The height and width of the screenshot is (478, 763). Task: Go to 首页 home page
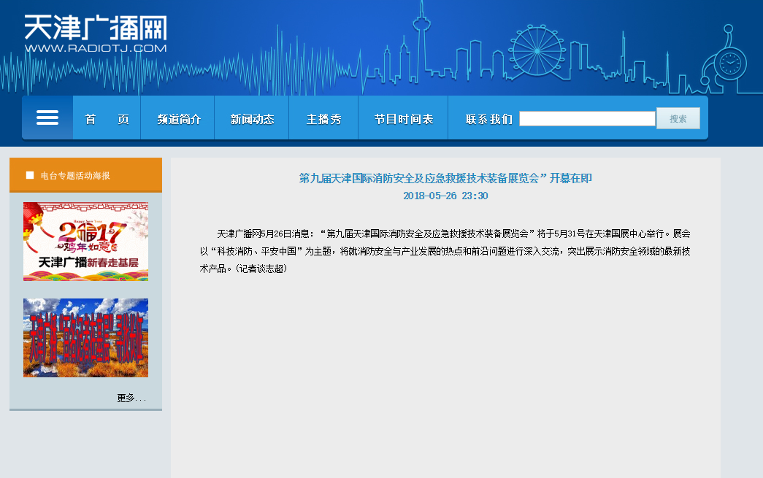(x=107, y=119)
